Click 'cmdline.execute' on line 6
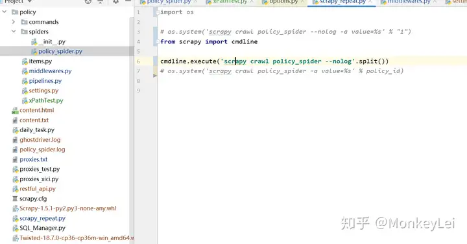The width and height of the screenshot is (467, 244). [x=188, y=61]
